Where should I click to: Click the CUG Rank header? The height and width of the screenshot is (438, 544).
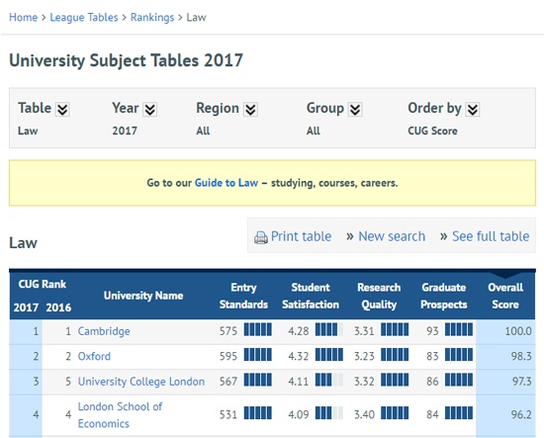click(42, 284)
